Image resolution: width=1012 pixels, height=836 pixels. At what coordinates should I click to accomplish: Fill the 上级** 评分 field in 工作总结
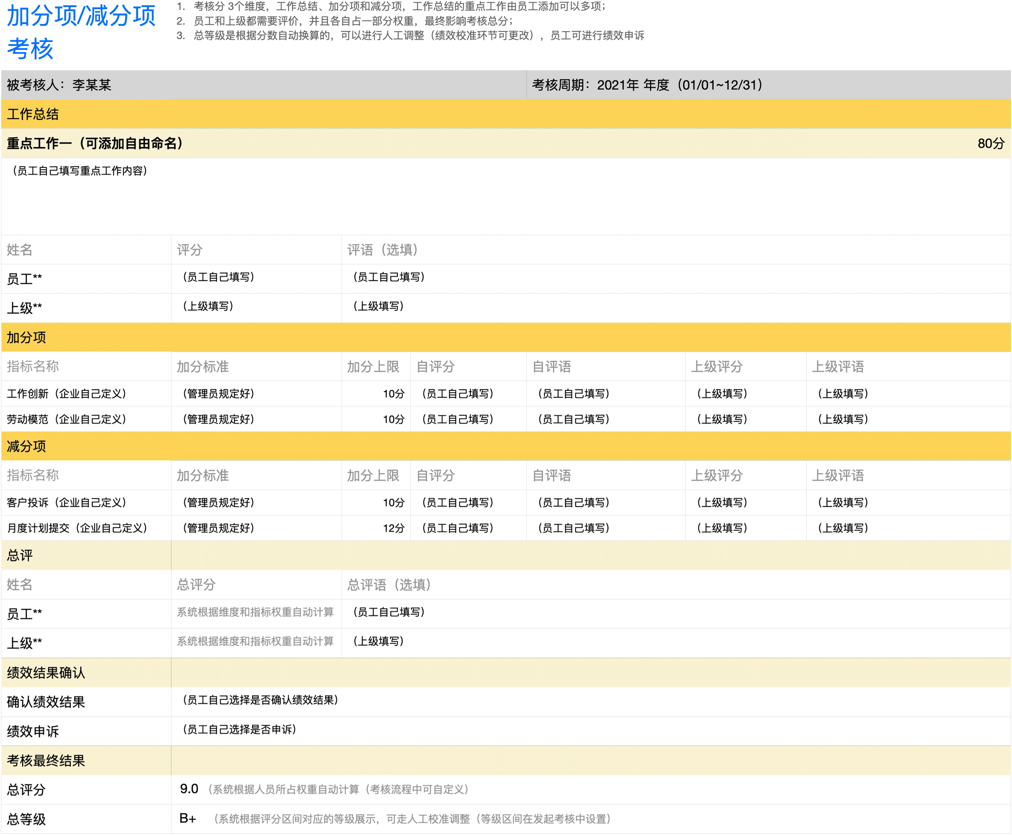point(256,308)
